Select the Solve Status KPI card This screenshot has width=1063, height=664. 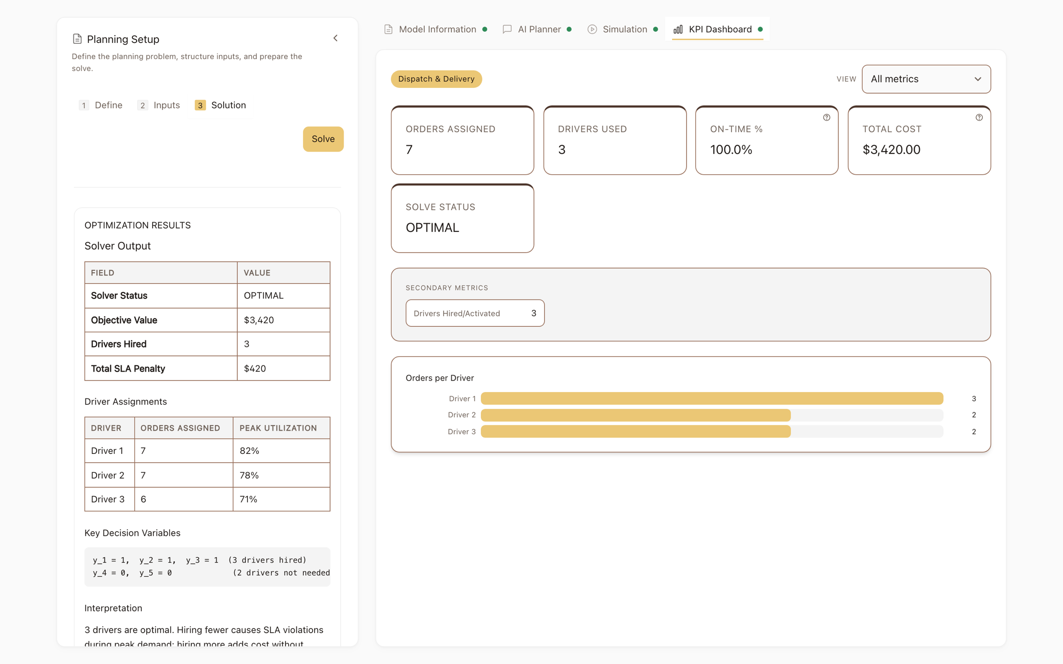462,218
